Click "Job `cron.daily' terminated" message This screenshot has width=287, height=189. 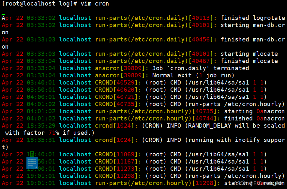click(201, 68)
